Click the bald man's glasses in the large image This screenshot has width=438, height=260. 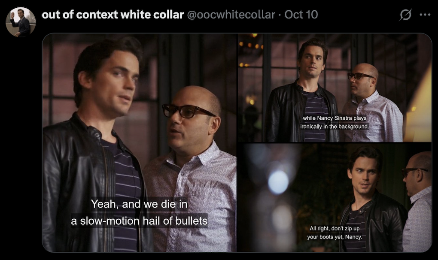188,111
